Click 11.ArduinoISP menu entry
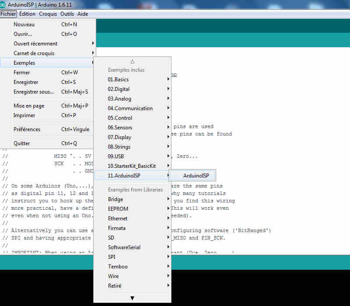The image size is (350, 306). tap(133, 176)
